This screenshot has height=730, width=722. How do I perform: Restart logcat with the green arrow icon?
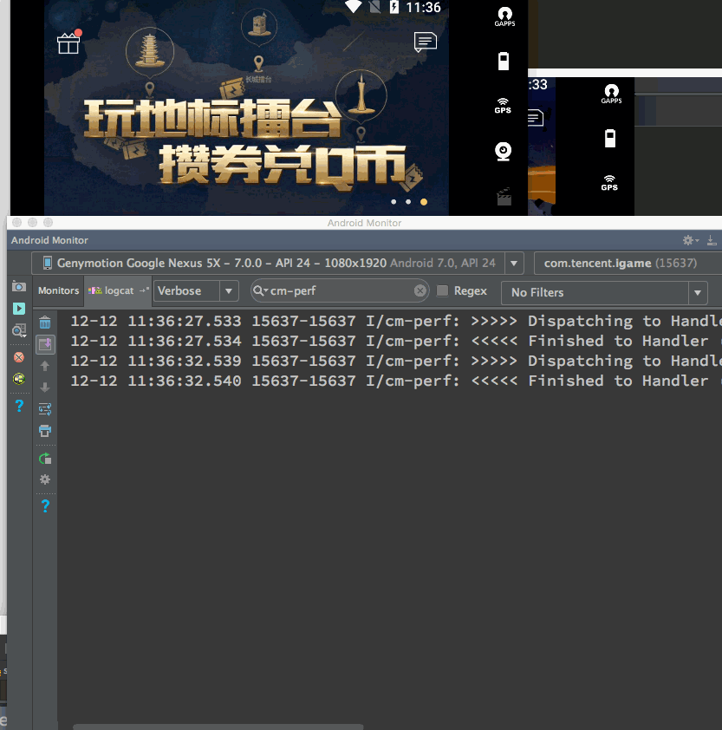coord(45,459)
